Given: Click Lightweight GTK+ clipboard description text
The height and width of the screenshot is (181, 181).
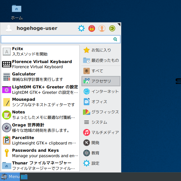Looking at the screenshot, I should click(44, 143).
